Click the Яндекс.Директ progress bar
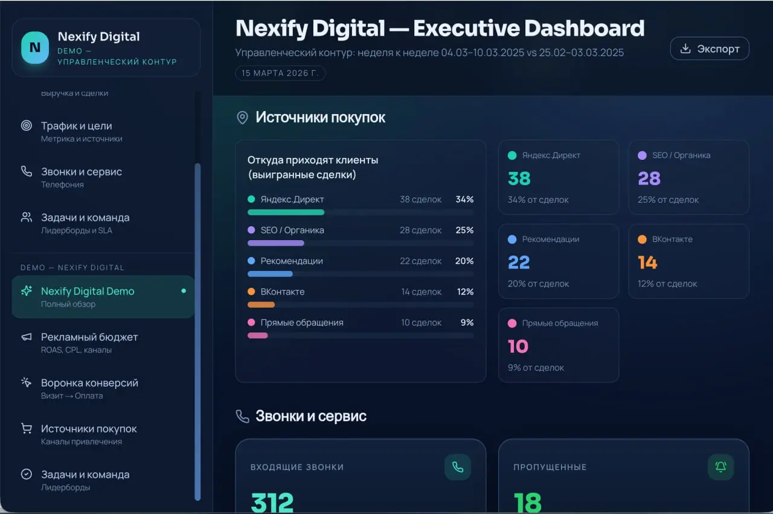This screenshot has height=514, width=773. [361, 212]
